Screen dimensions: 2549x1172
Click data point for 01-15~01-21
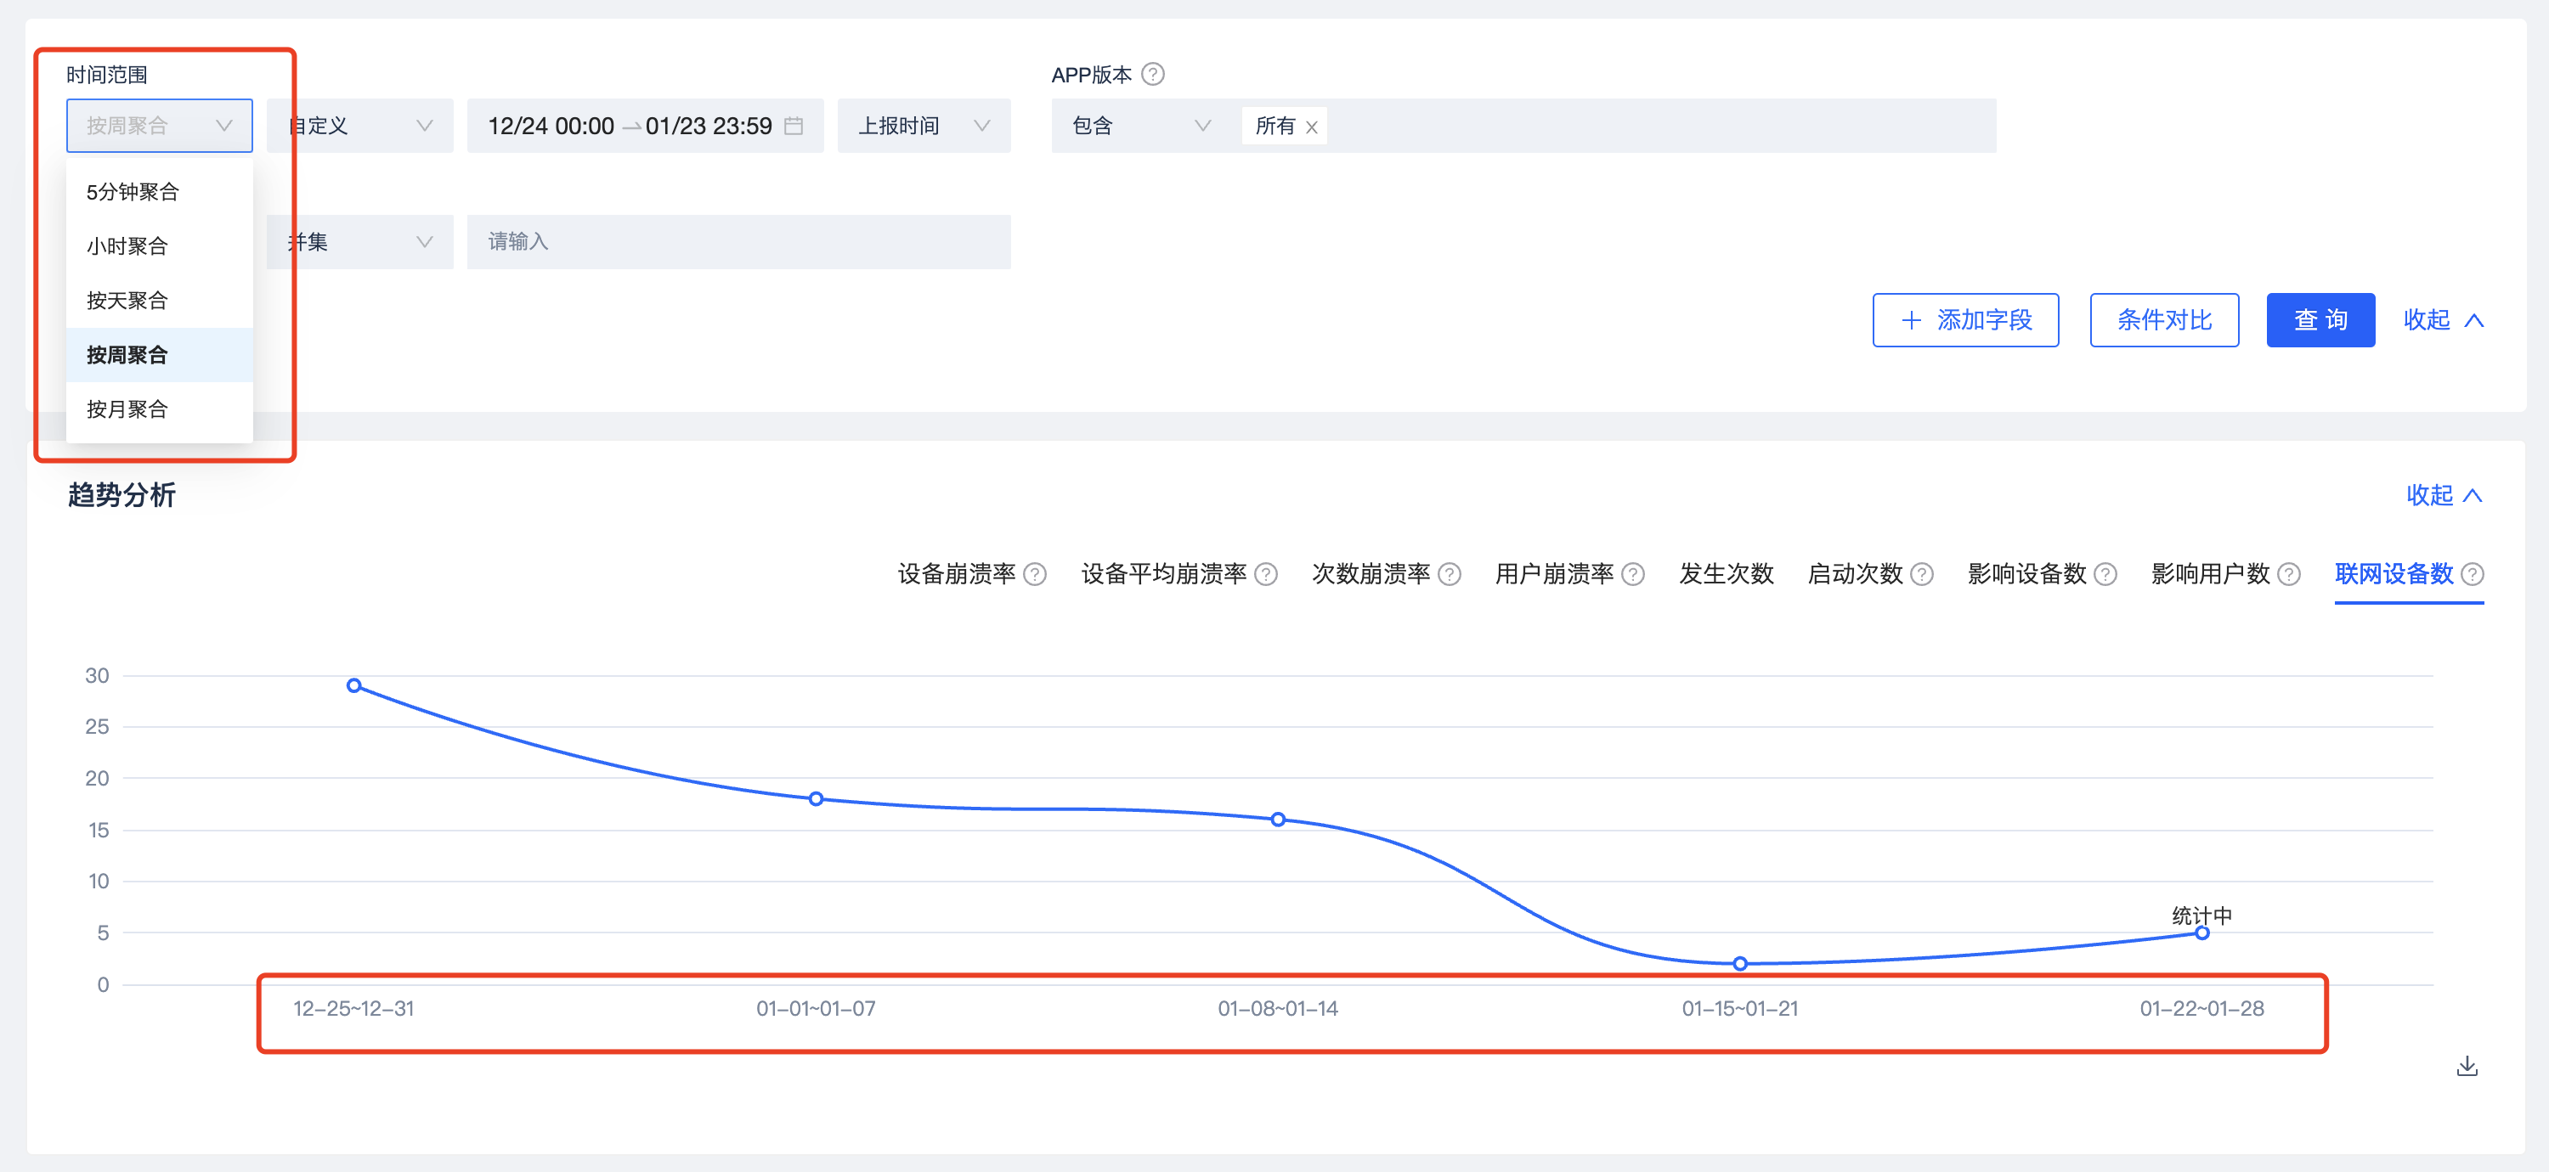click(1741, 963)
